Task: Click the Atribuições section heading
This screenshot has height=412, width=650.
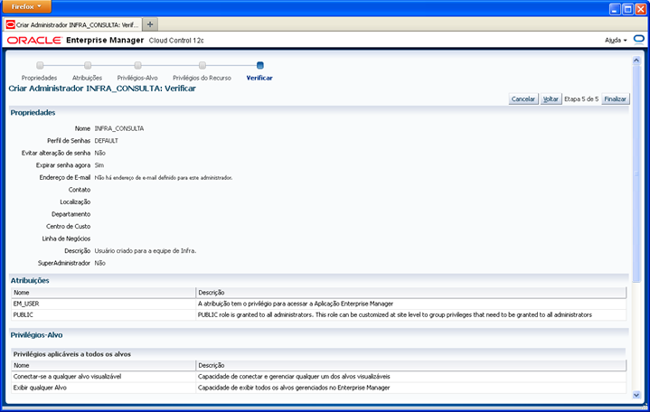Action: point(30,281)
